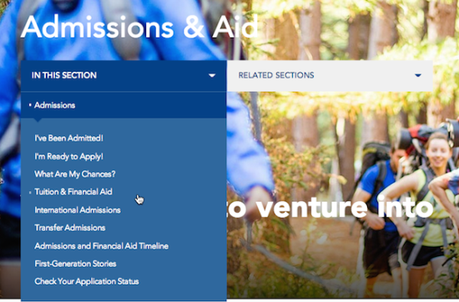Visit the International Admissions page
Screen dimensions: 459x302
pos(78,210)
